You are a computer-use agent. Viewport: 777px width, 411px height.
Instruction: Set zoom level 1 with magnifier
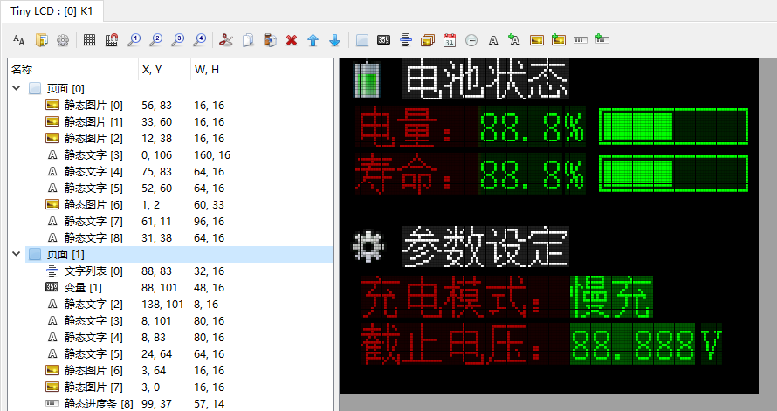coord(134,40)
